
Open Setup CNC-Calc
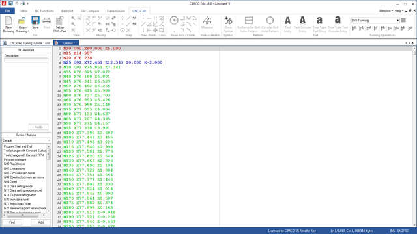[x=59, y=24]
